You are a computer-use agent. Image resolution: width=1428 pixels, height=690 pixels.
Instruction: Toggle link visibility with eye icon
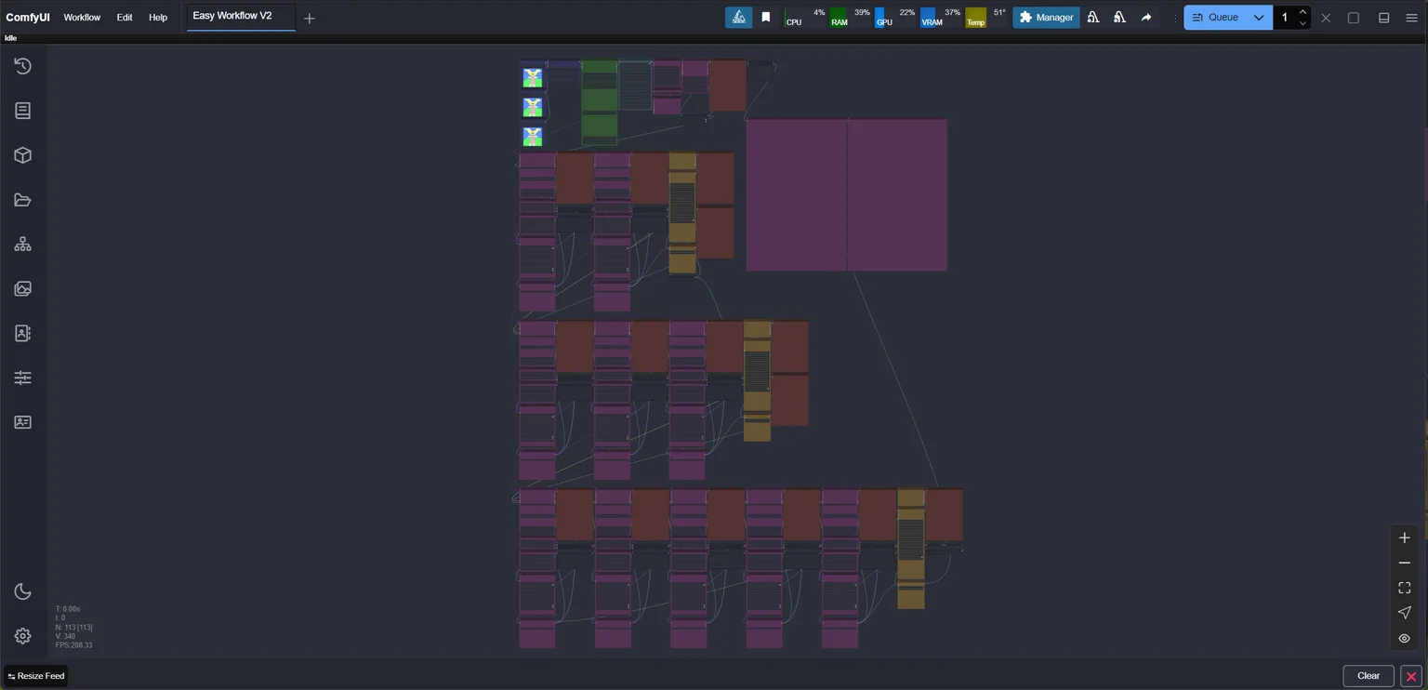pos(1404,638)
